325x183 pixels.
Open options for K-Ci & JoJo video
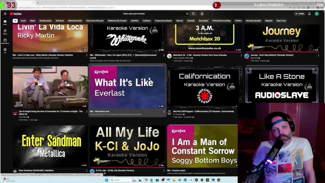point(164,171)
